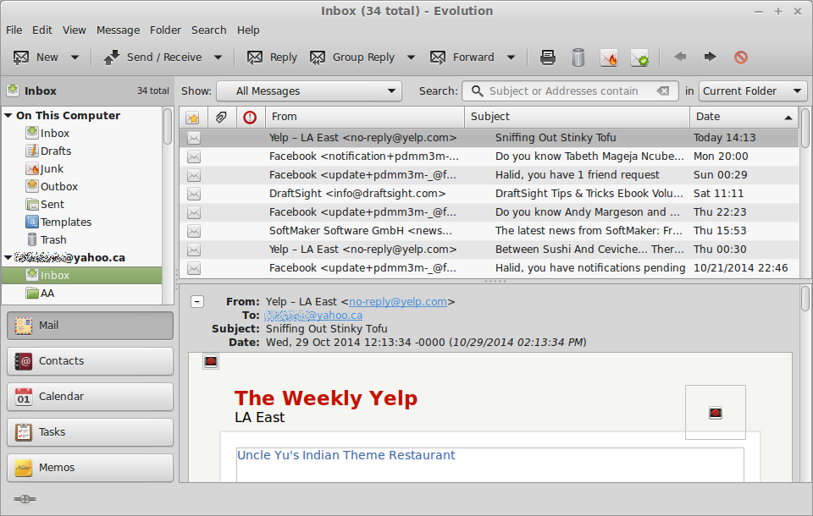813x516 pixels.
Task: Go to previous message arrow
Action: (680, 57)
